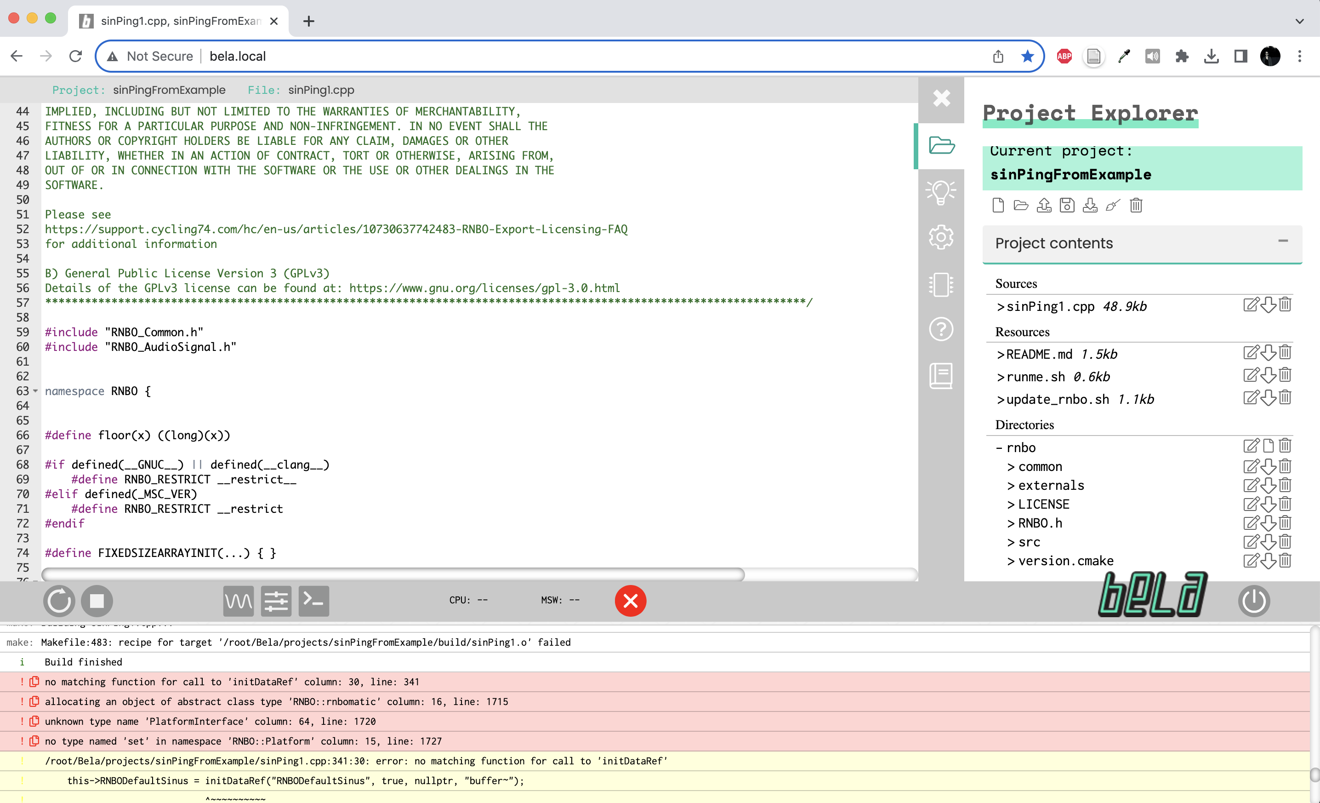Viewport: 1320px width, 803px height.
Task: Open the Examples lightbulb tab
Action: click(x=941, y=191)
